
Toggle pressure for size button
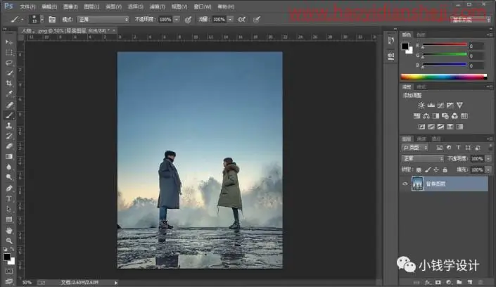(257, 20)
